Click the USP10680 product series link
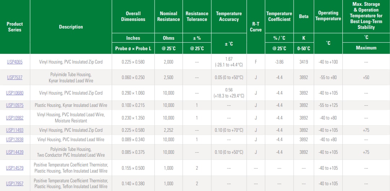The height and width of the screenshot is (191, 390). tap(15, 93)
